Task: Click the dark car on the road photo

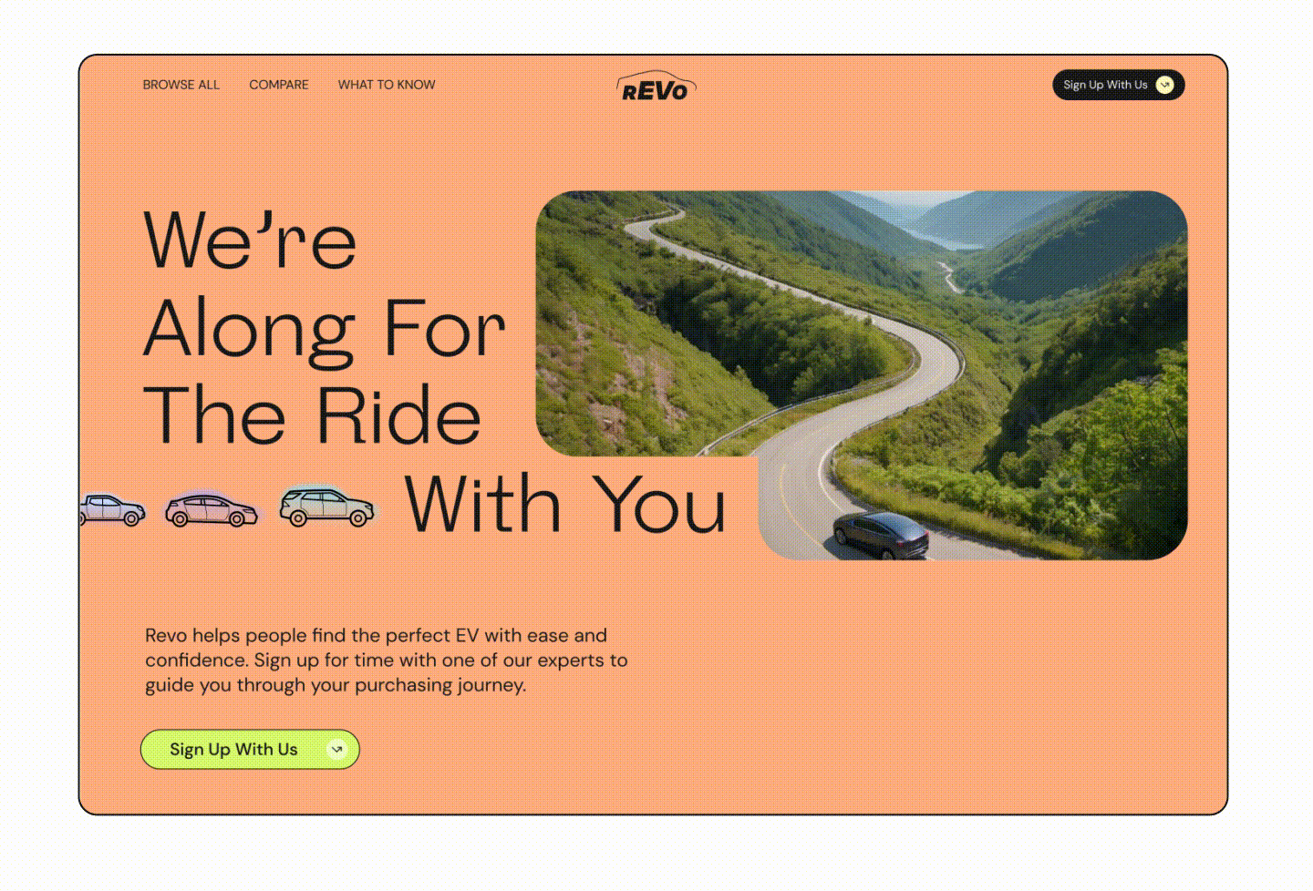Action: [881, 535]
